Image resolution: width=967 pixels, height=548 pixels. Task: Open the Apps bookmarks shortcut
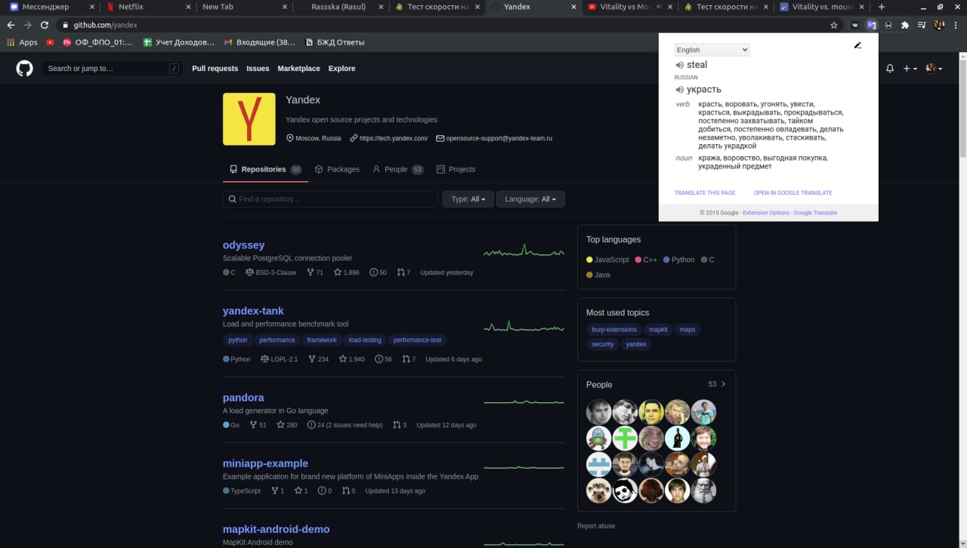(22, 42)
